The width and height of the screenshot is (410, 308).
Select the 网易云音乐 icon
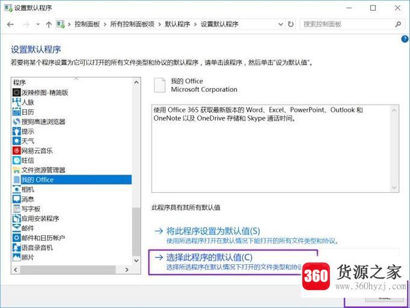point(16,151)
